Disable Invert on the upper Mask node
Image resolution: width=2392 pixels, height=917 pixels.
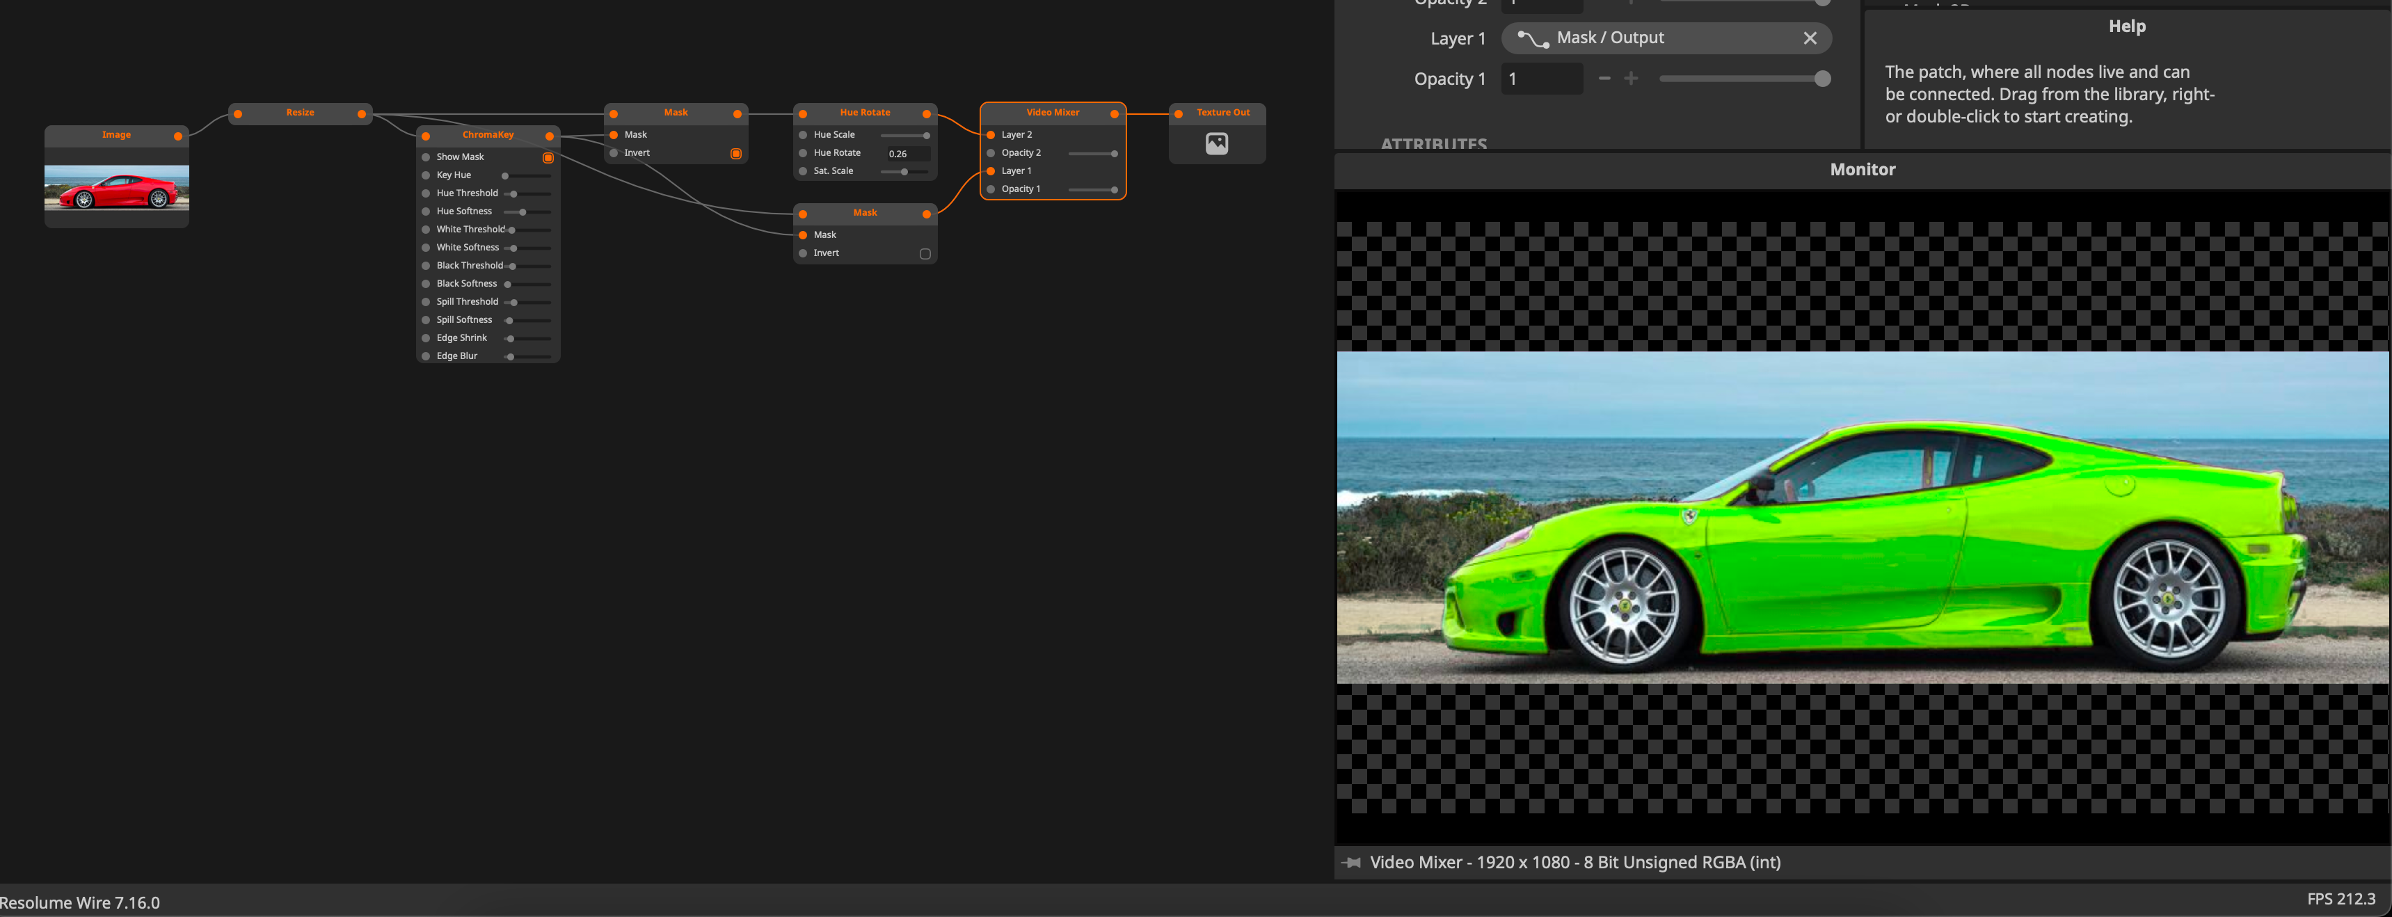(x=735, y=153)
